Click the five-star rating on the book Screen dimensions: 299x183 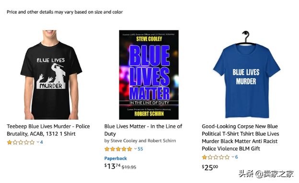click(x=118, y=149)
